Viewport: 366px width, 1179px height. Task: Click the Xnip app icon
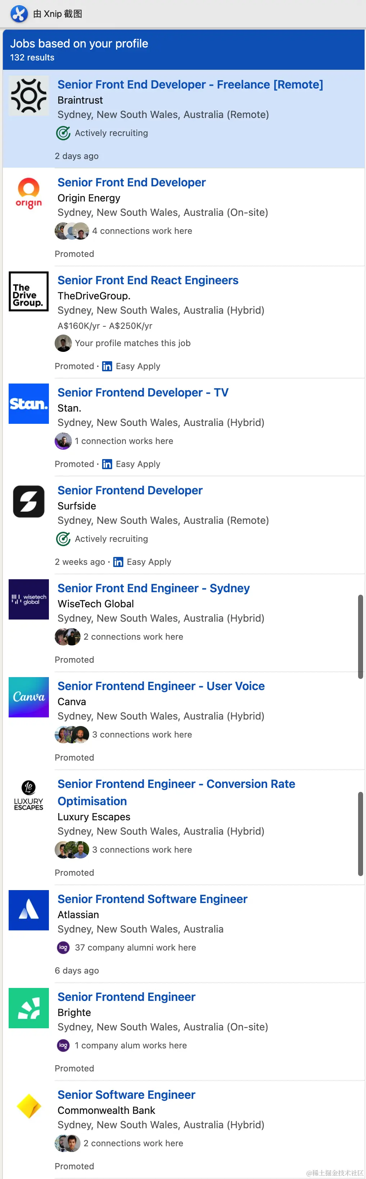coord(19,14)
